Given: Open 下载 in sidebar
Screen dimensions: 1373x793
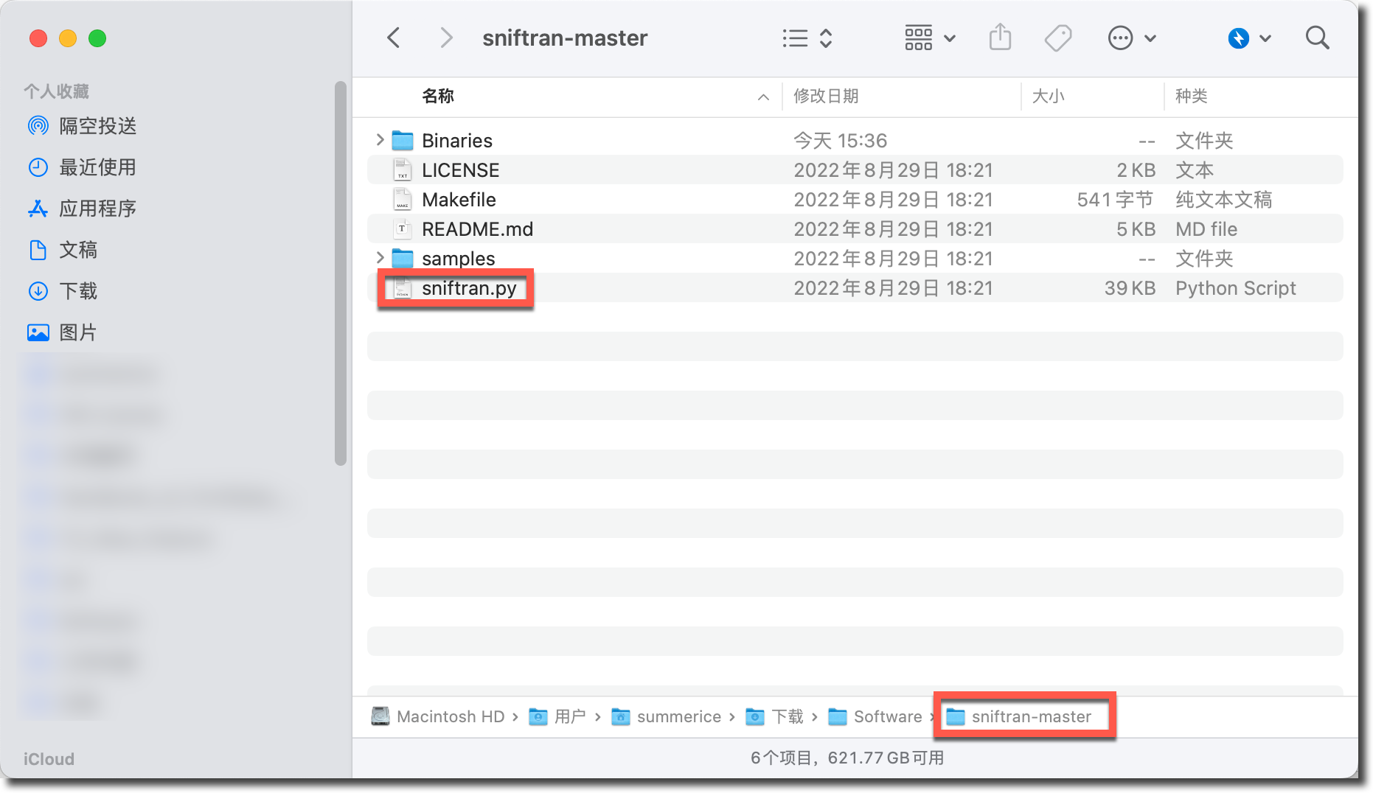Looking at the screenshot, I should 78,291.
